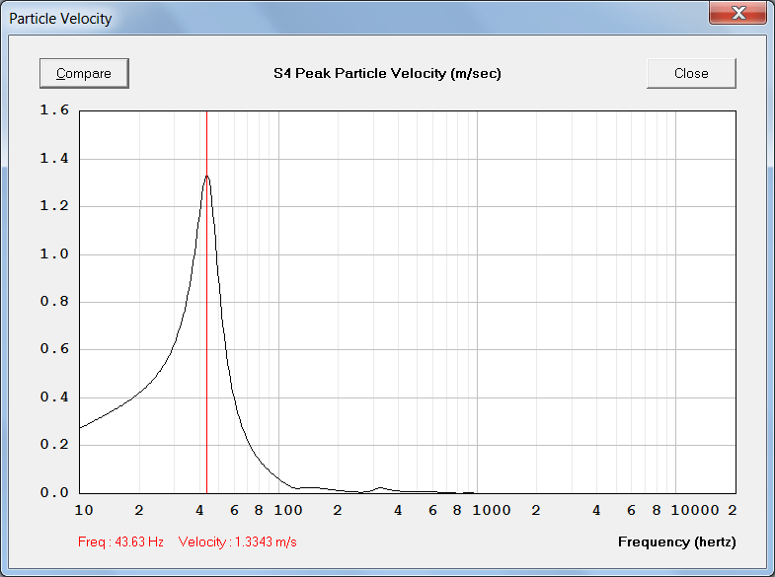Click the peak of the velocity curve
This screenshot has width=775, height=577.
click(x=207, y=176)
